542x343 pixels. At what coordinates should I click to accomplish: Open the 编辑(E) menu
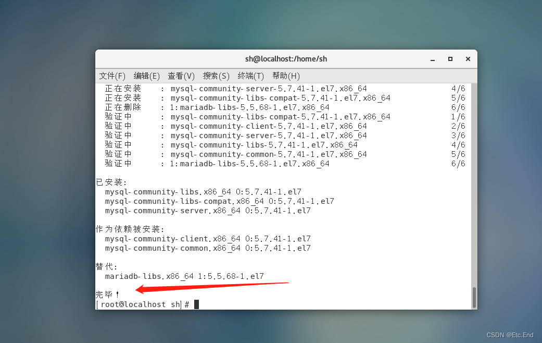[146, 76]
